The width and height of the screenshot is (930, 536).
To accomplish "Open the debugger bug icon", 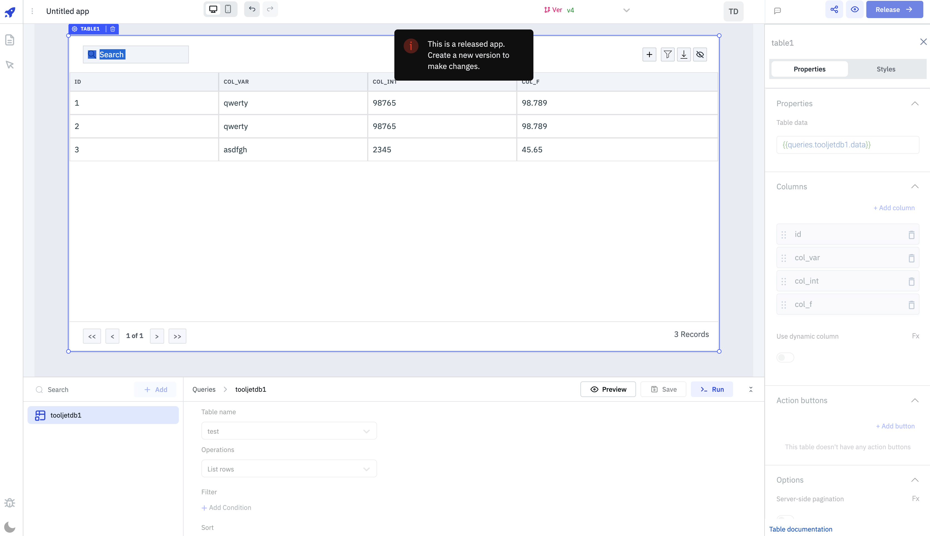I will 10,503.
